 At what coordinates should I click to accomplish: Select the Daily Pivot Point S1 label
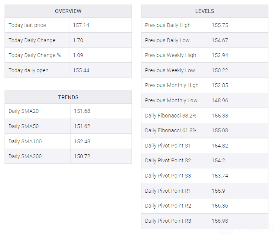[168, 146]
